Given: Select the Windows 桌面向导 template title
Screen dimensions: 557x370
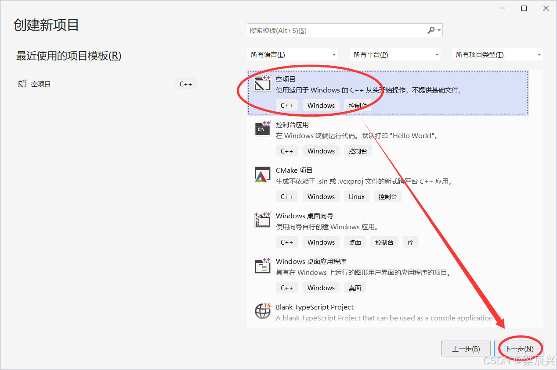Looking at the screenshot, I should [x=304, y=216].
